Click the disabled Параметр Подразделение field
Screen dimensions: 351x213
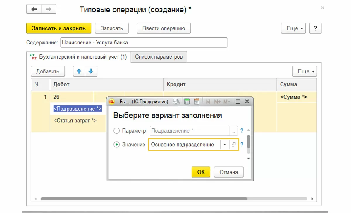(190, 131)
